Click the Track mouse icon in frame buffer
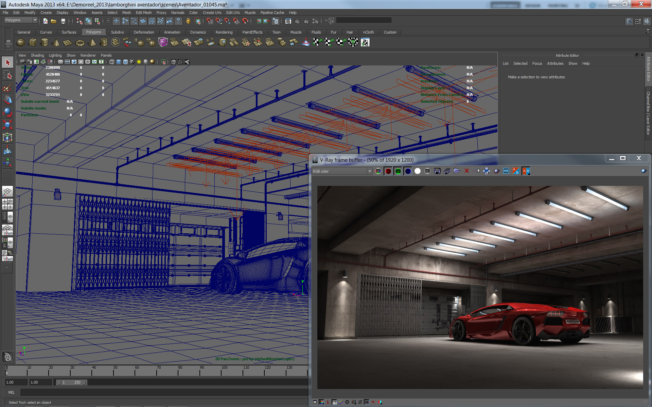Image resolution: width=652 pixels, height=407 pixels. pos(487,171)
